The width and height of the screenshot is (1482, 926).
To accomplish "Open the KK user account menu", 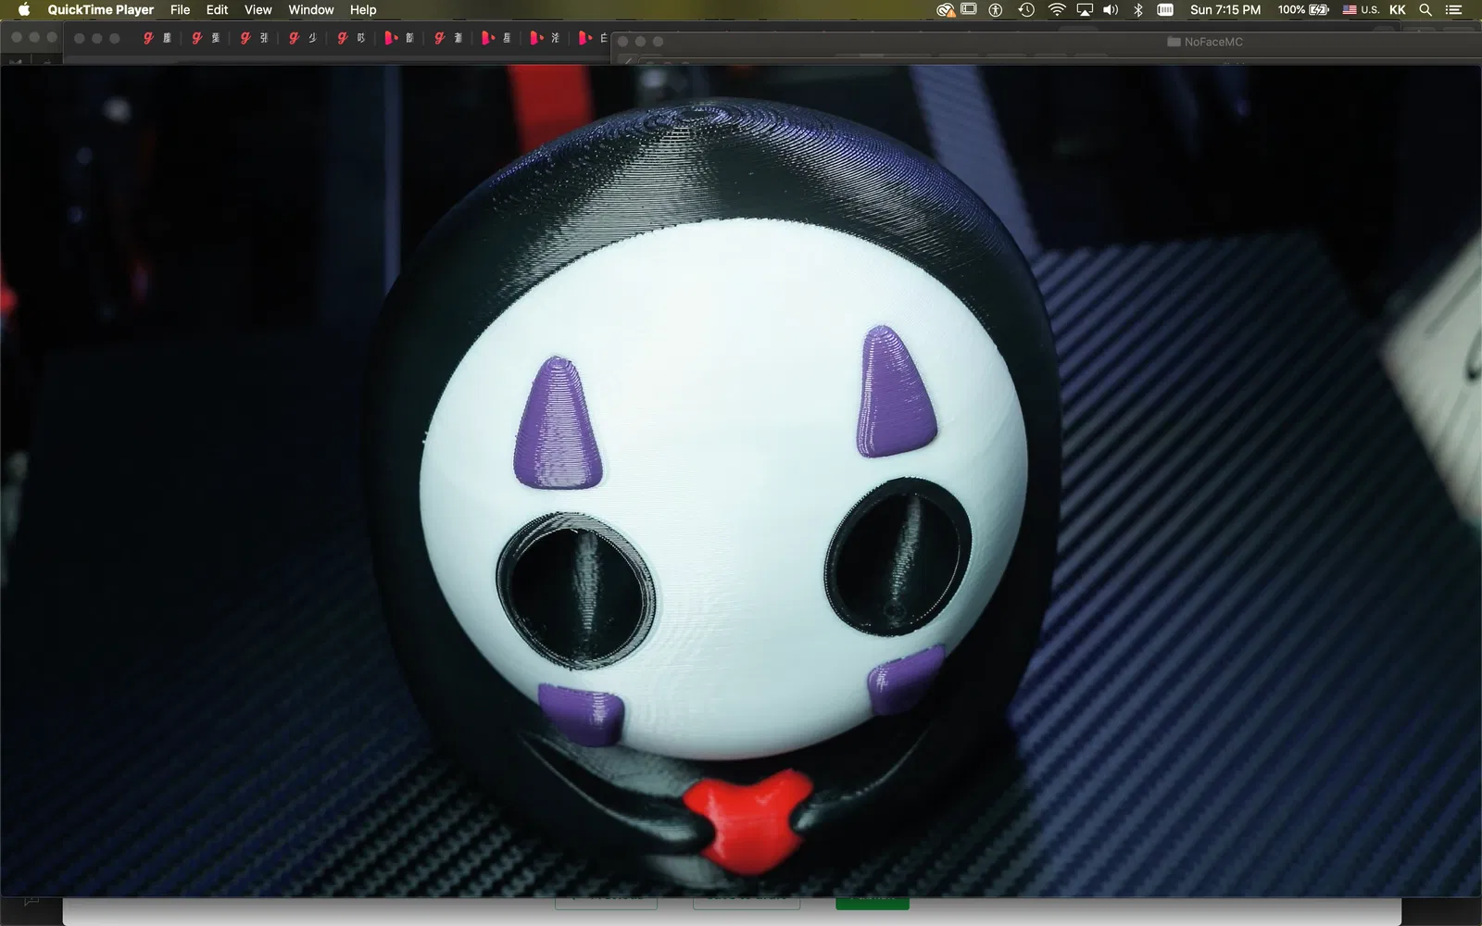I will point(1398,10).
